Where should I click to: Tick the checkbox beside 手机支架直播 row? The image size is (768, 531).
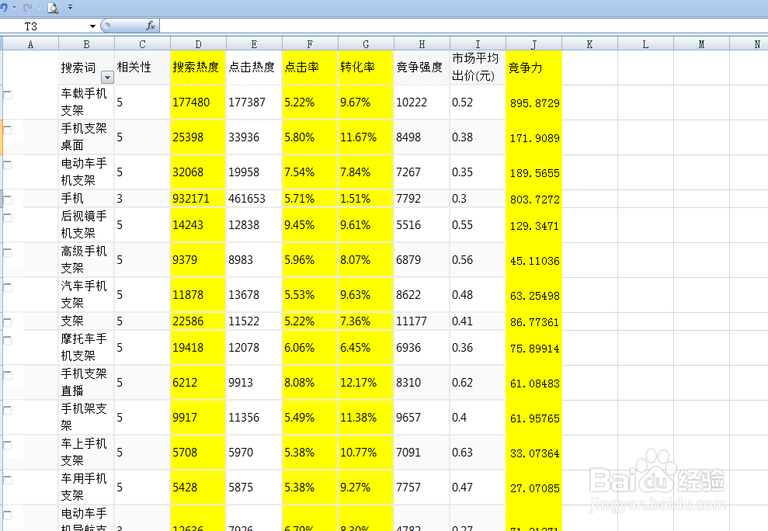[x=7, y=375]
